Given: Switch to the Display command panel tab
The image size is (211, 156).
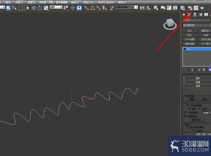Looking at the screenshot, I should (206, 15).
